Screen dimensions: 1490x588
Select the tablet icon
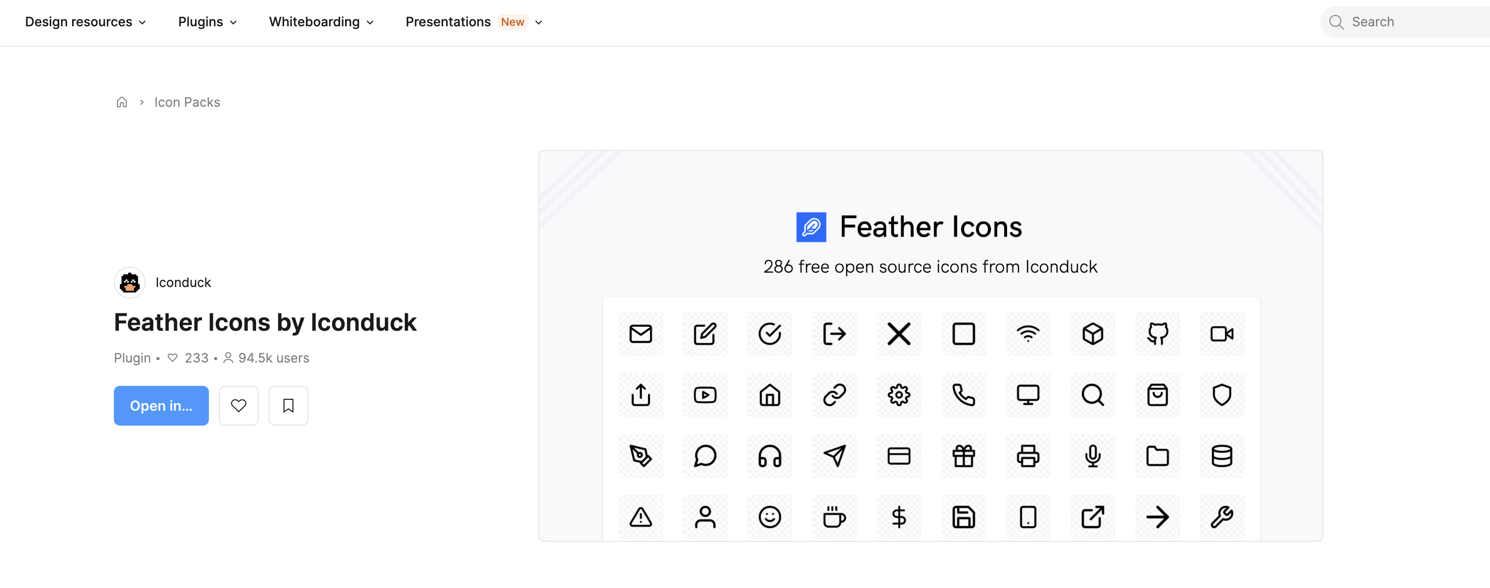[x=1028, y=517]
